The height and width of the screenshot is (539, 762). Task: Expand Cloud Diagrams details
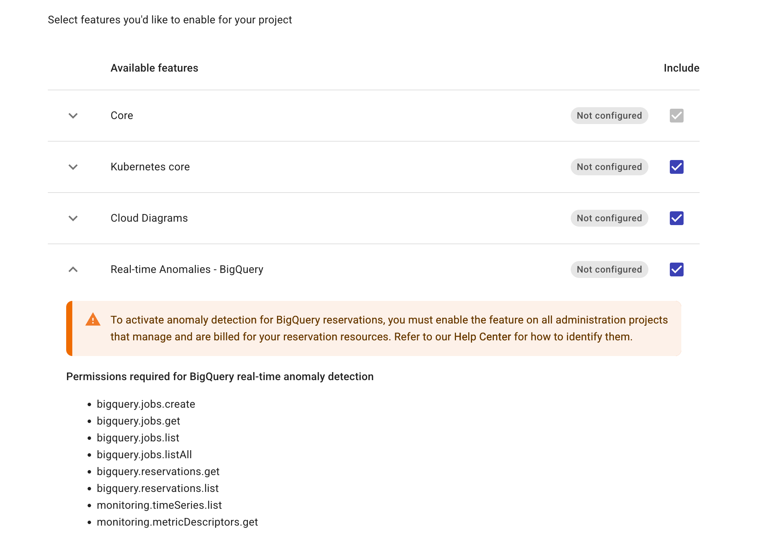pos(73,218)
